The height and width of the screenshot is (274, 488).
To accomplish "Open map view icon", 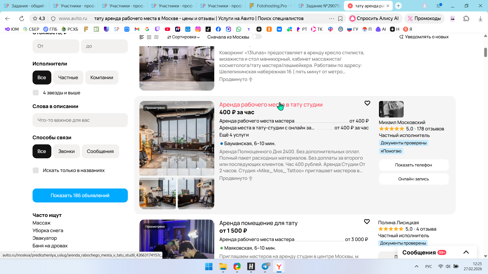I will pos(156,37).
